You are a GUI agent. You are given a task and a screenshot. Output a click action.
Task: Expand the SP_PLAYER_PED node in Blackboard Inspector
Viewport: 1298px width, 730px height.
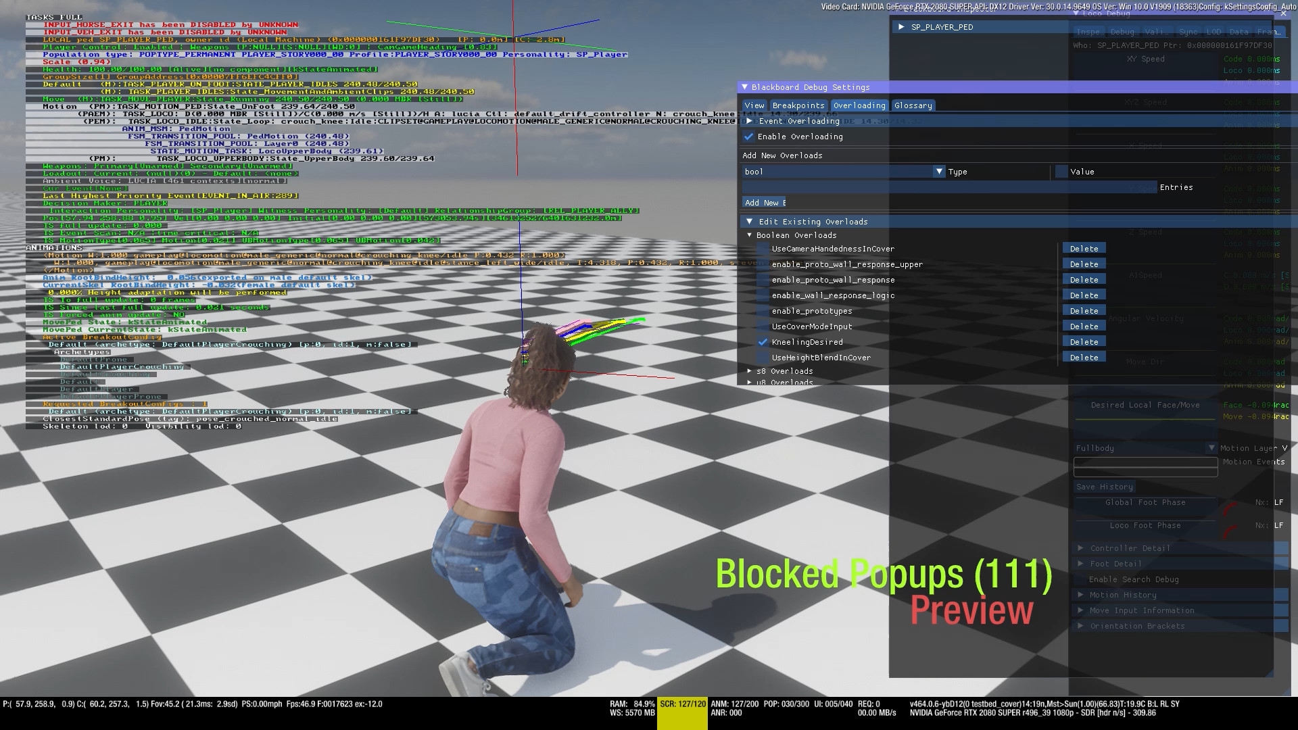click(900, 27)
